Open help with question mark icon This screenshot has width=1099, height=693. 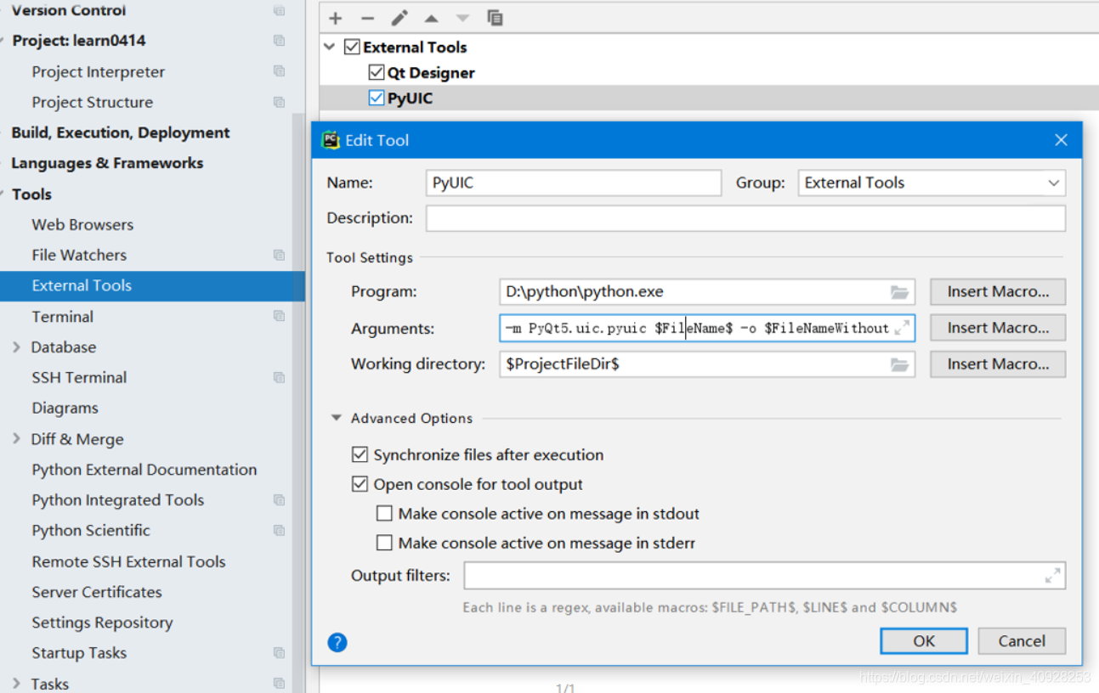click(x=337, y=642)
